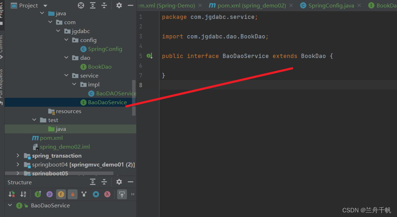Open Project panel settings gear
The height and width of the screenshot is (217, 397).
point(119,5)
